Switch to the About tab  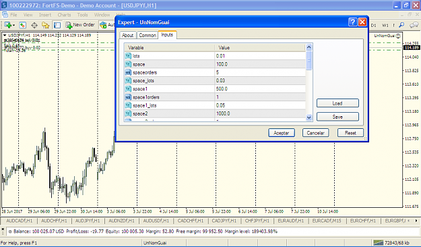pos(128,35)
